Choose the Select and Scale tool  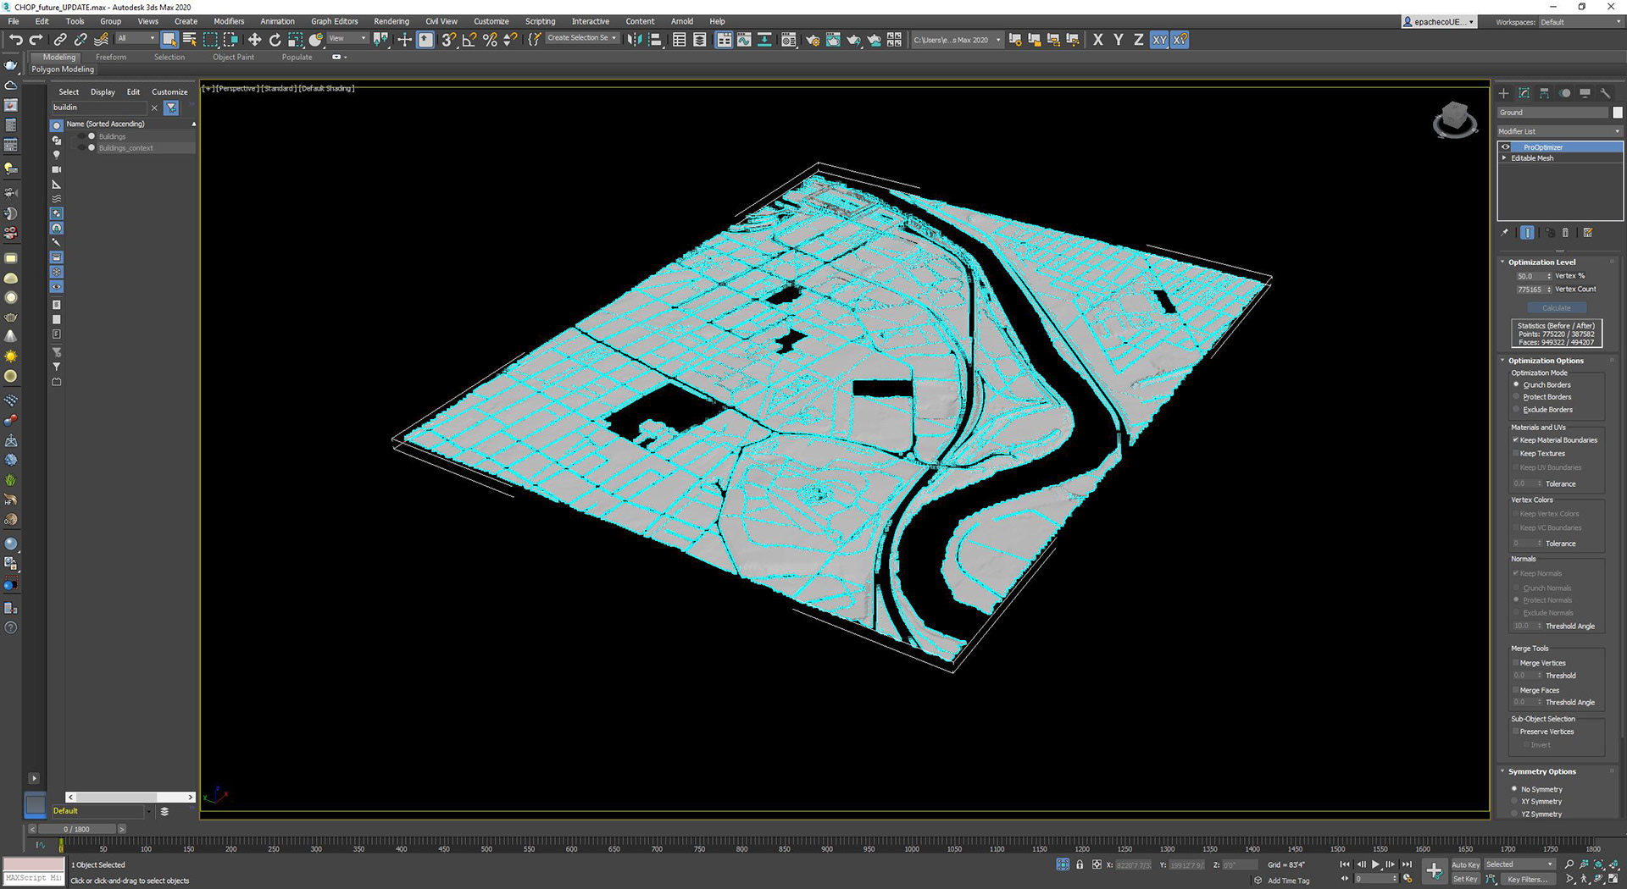coord(295,40)
